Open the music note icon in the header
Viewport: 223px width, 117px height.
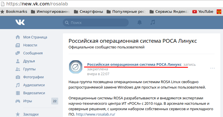(x=152, y=22)
